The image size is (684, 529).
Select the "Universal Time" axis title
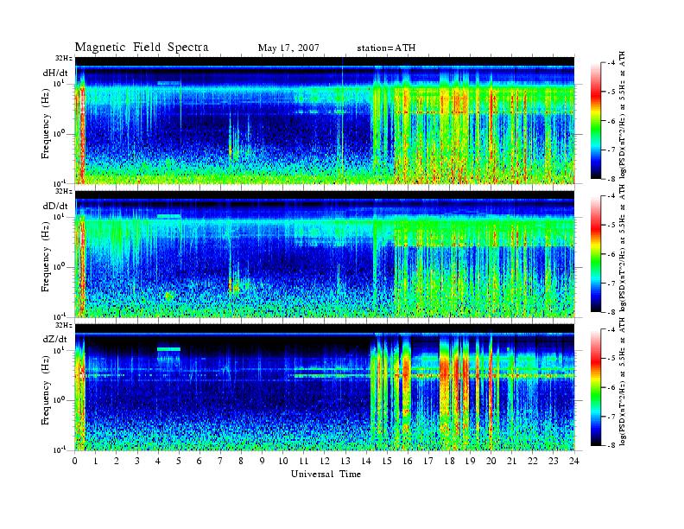326,474
